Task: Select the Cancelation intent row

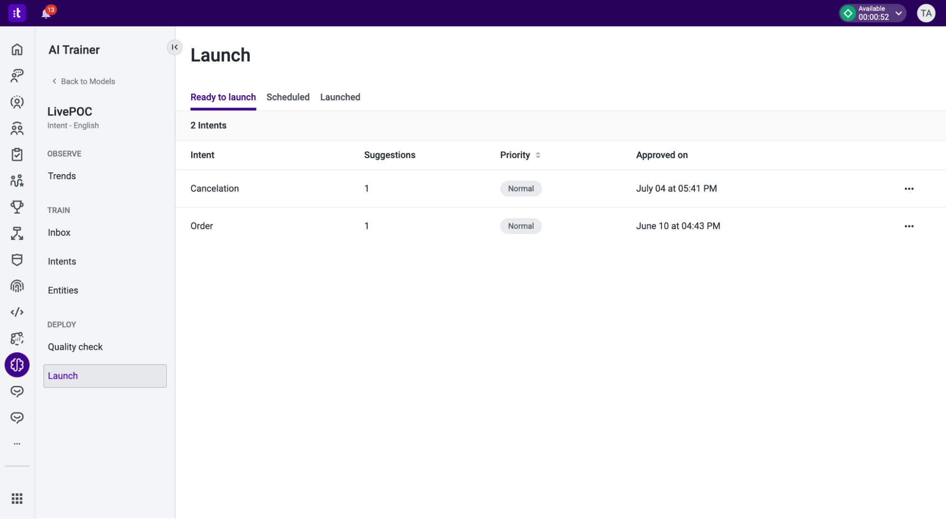Action: (x=560, y=188)
